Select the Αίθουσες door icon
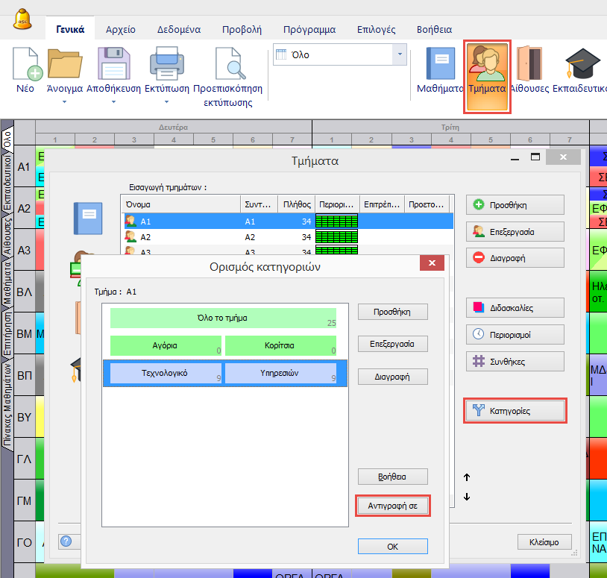 coord(529,64)
